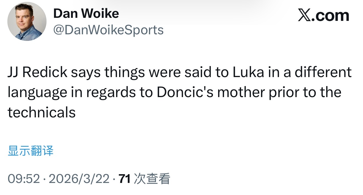Click the 次查看 views label
This screenshot has height=195, width=363.
pos(152,179)
